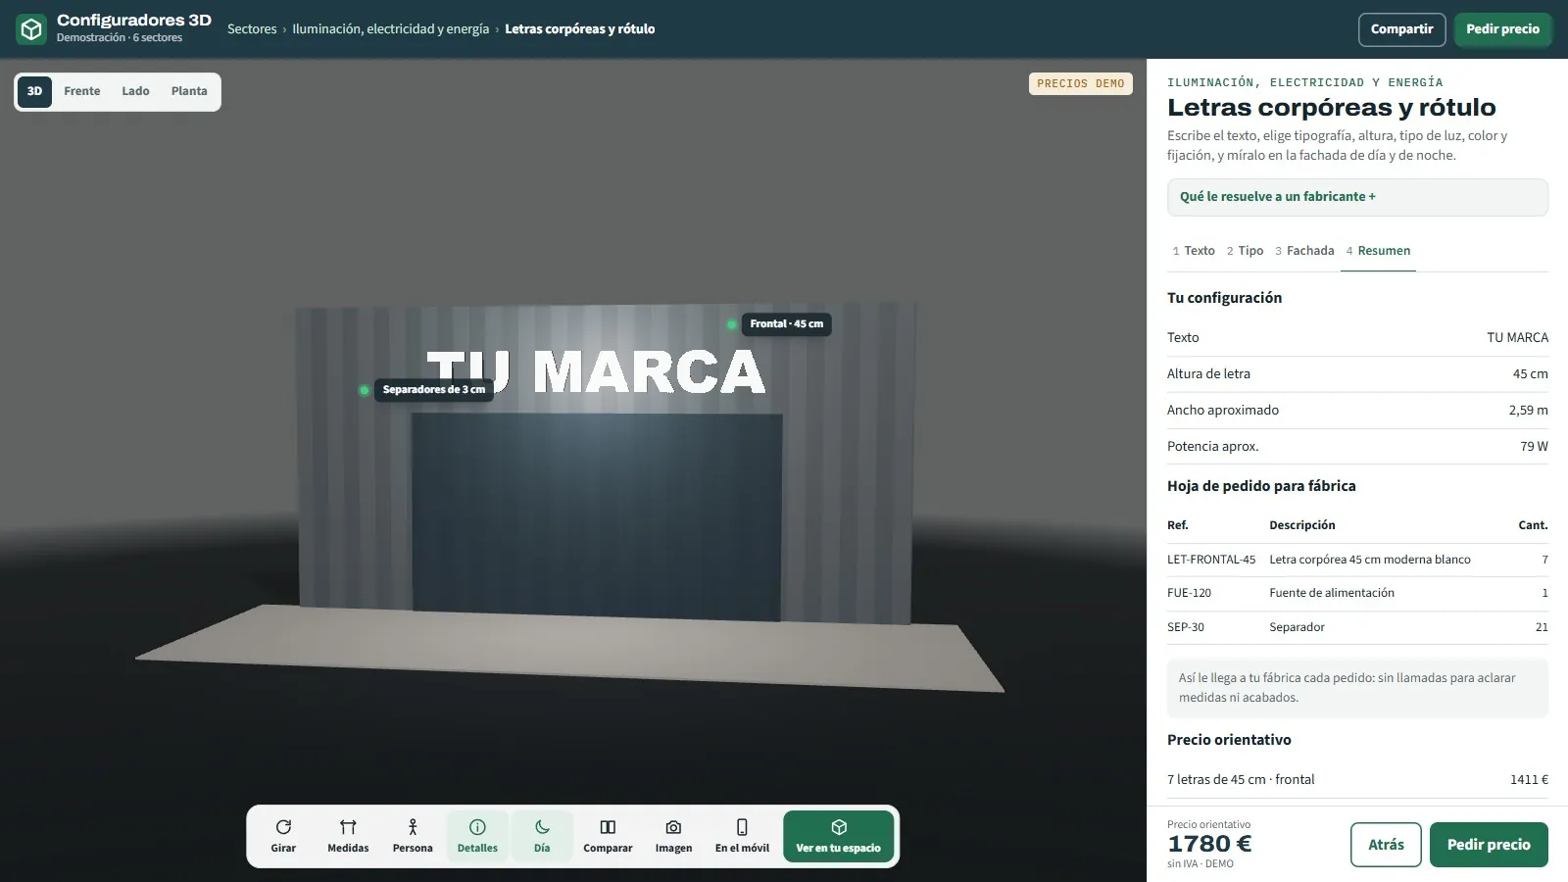Click the Compartir button
Image resolution: width=1568 pixels, height=882 pixels.
[1401, 29]
